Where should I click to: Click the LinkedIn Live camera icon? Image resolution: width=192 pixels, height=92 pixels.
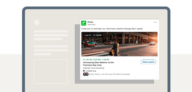(x=84, y=71)
